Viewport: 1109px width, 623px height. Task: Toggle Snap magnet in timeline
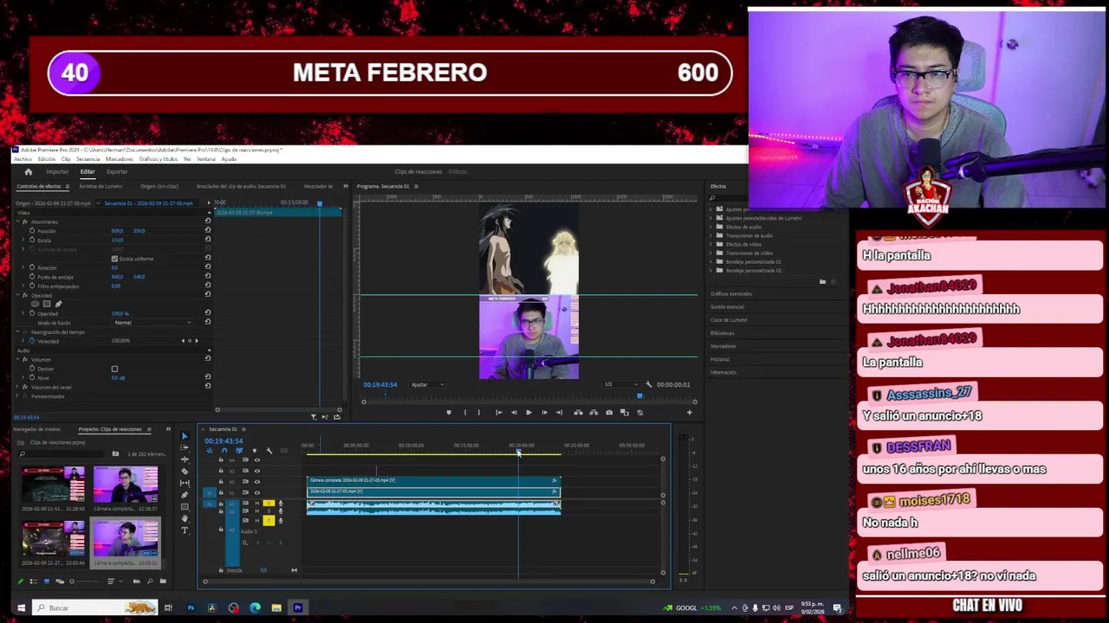[x=224, y=450]
